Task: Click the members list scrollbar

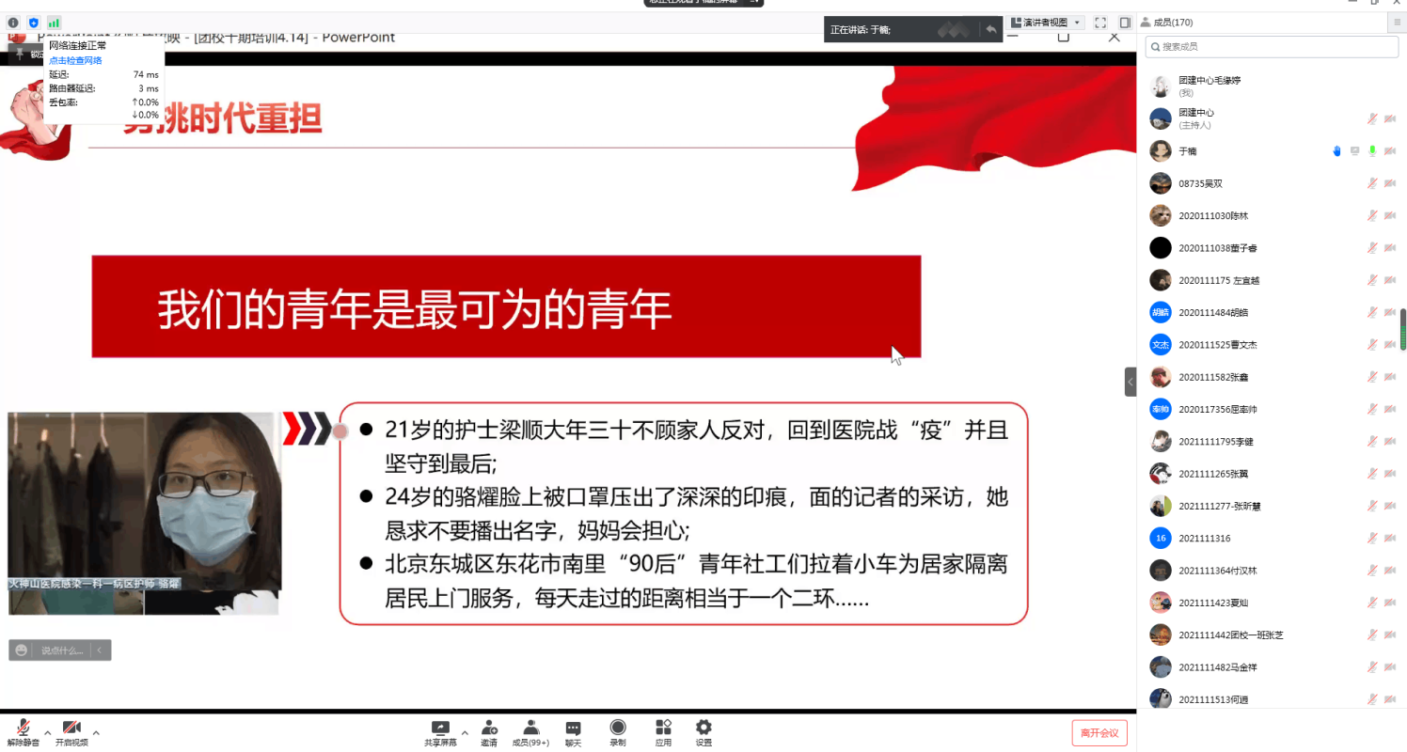Action: pyautogui.click(x=1402, y=329)
